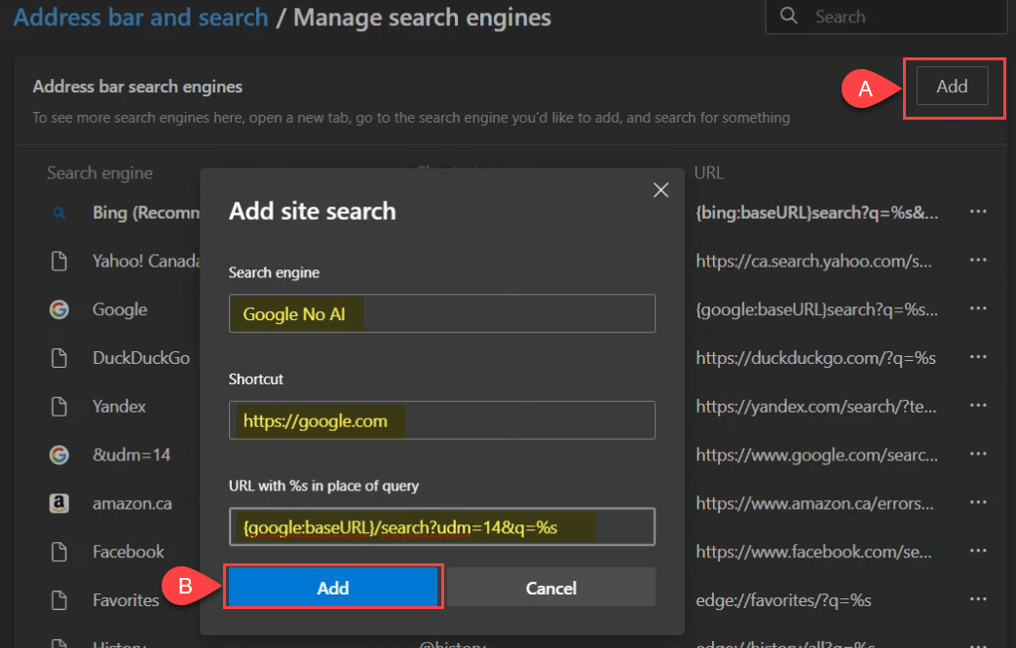Click the Bing magnifier icon in the list
1016x648 pixels.
point(59,212)
